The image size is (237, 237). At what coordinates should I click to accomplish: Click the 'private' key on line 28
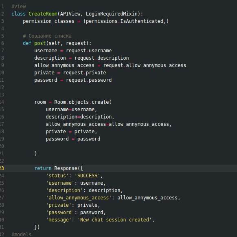click(x=59, y=205)
